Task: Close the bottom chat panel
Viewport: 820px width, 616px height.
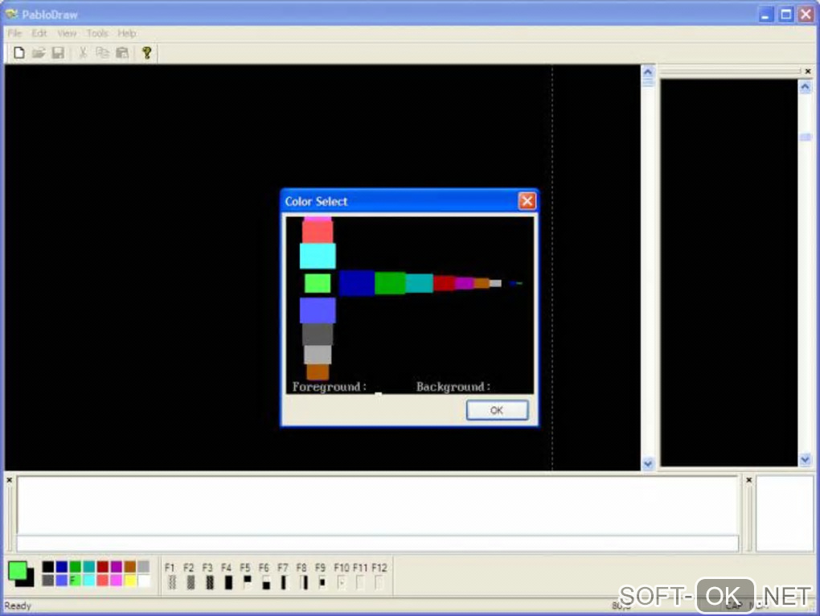Action: (9, 479)
